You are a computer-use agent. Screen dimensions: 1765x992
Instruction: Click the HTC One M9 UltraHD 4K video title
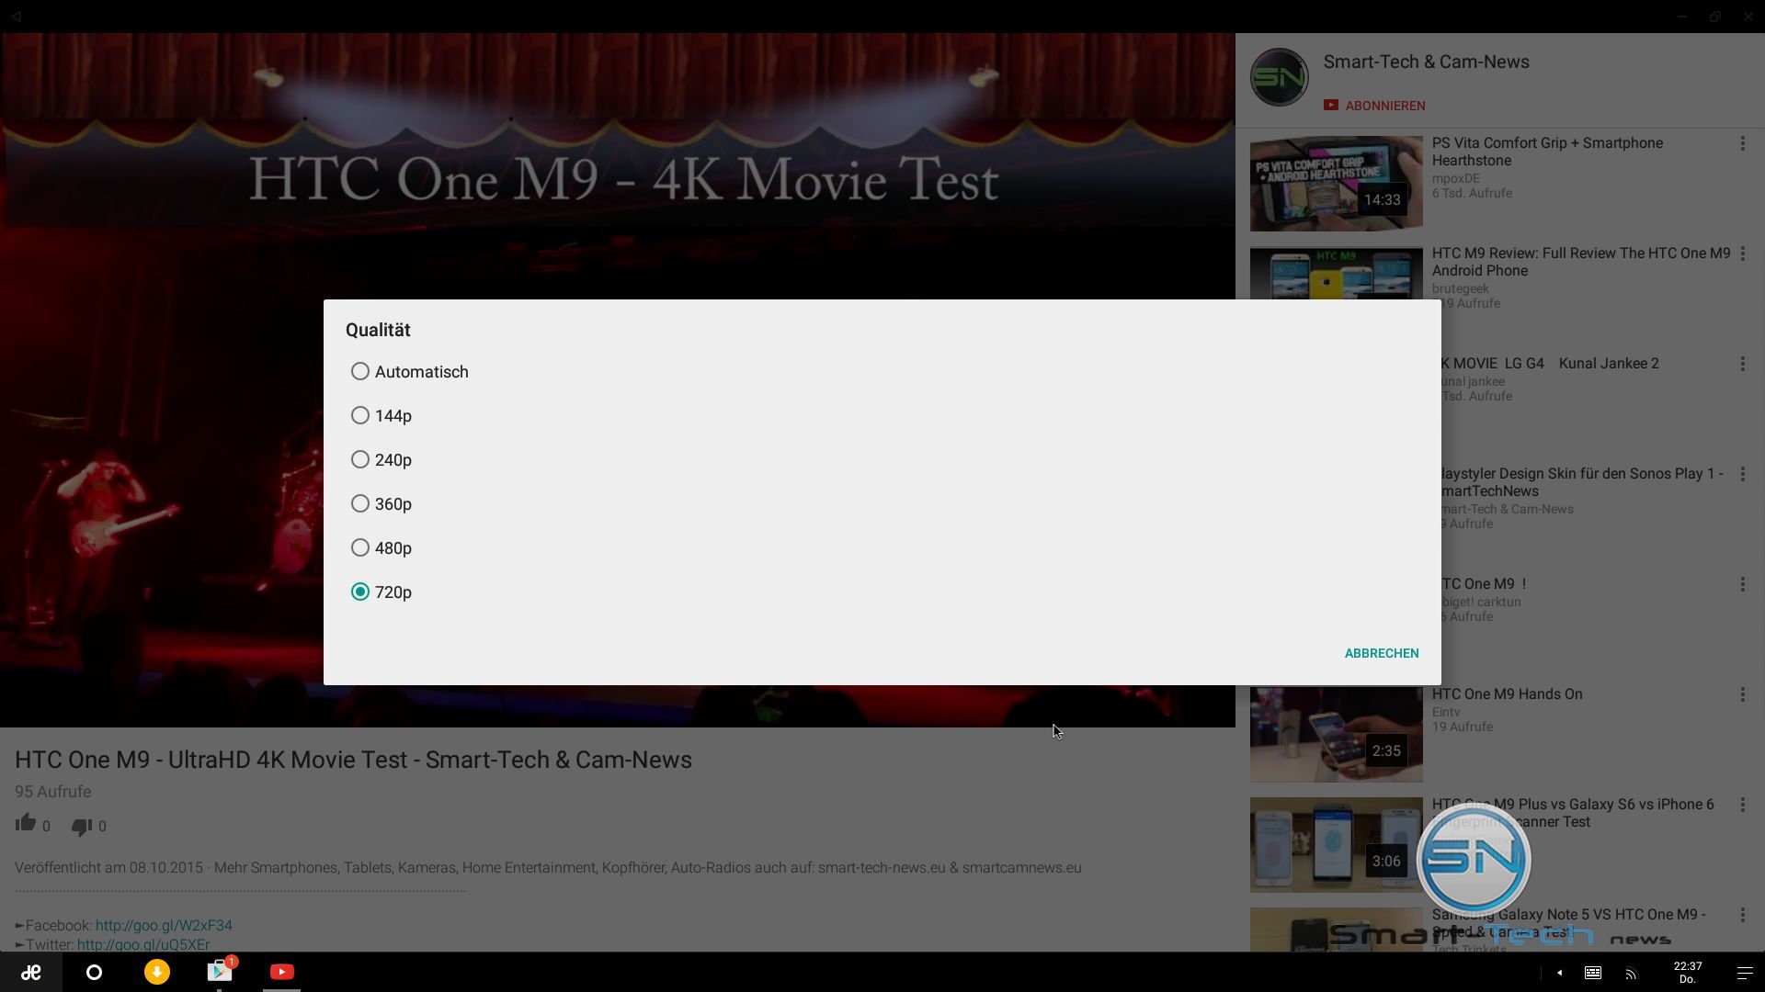click(x=353, y=760)
